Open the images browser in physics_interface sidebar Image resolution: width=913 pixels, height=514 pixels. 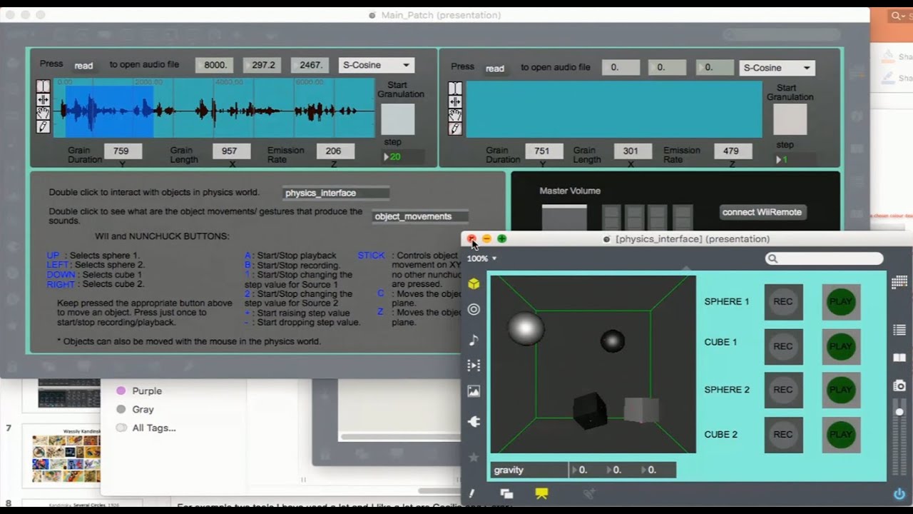(474, 391)
